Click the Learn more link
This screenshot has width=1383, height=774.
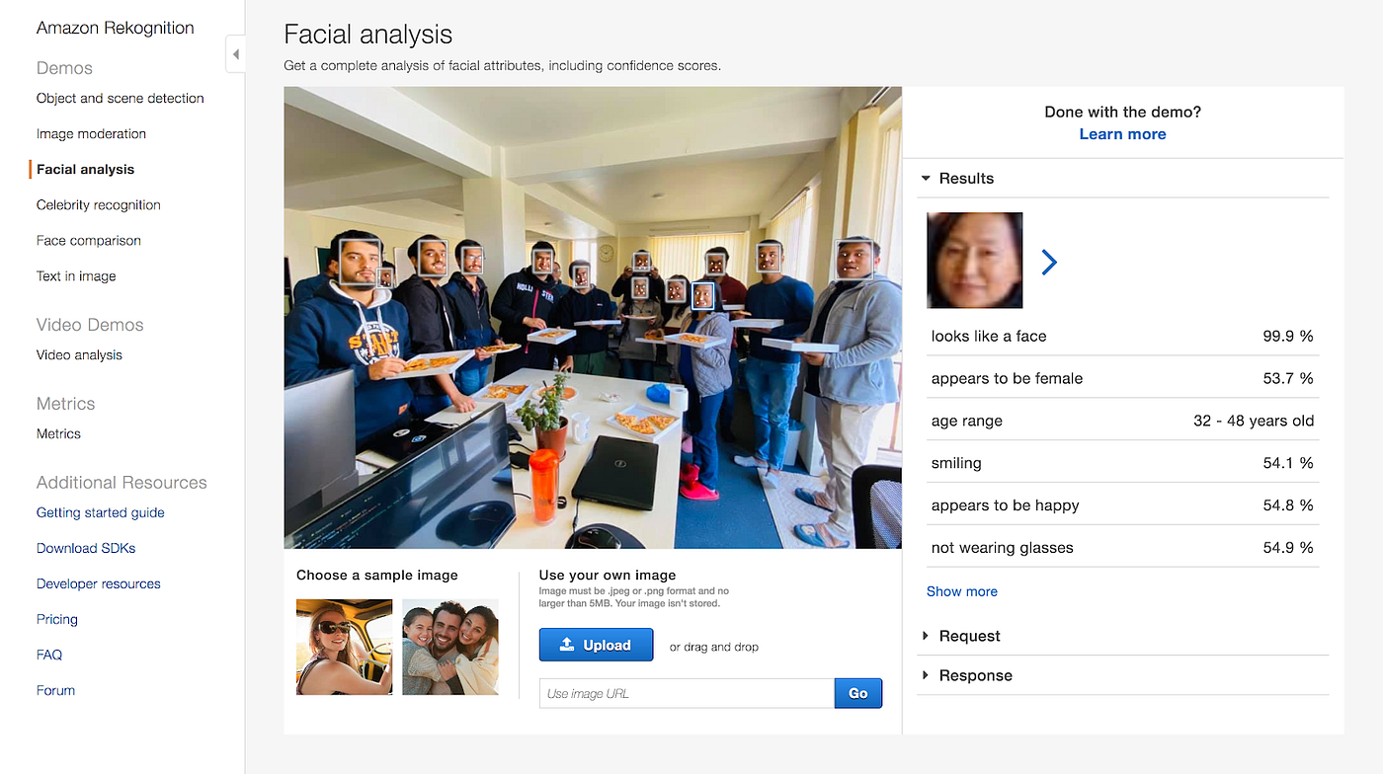(x=1122, y=133)
